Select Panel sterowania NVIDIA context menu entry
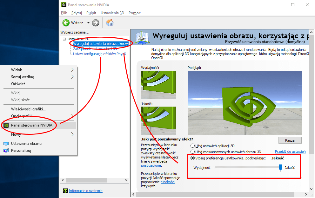Image resolution: width=315 pixels, height=198 pixels. [38, 125]
